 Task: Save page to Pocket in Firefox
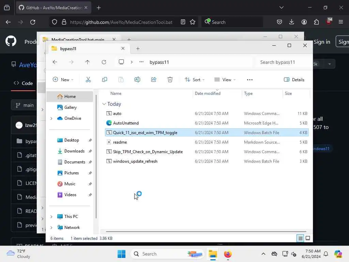pos(279,22)
